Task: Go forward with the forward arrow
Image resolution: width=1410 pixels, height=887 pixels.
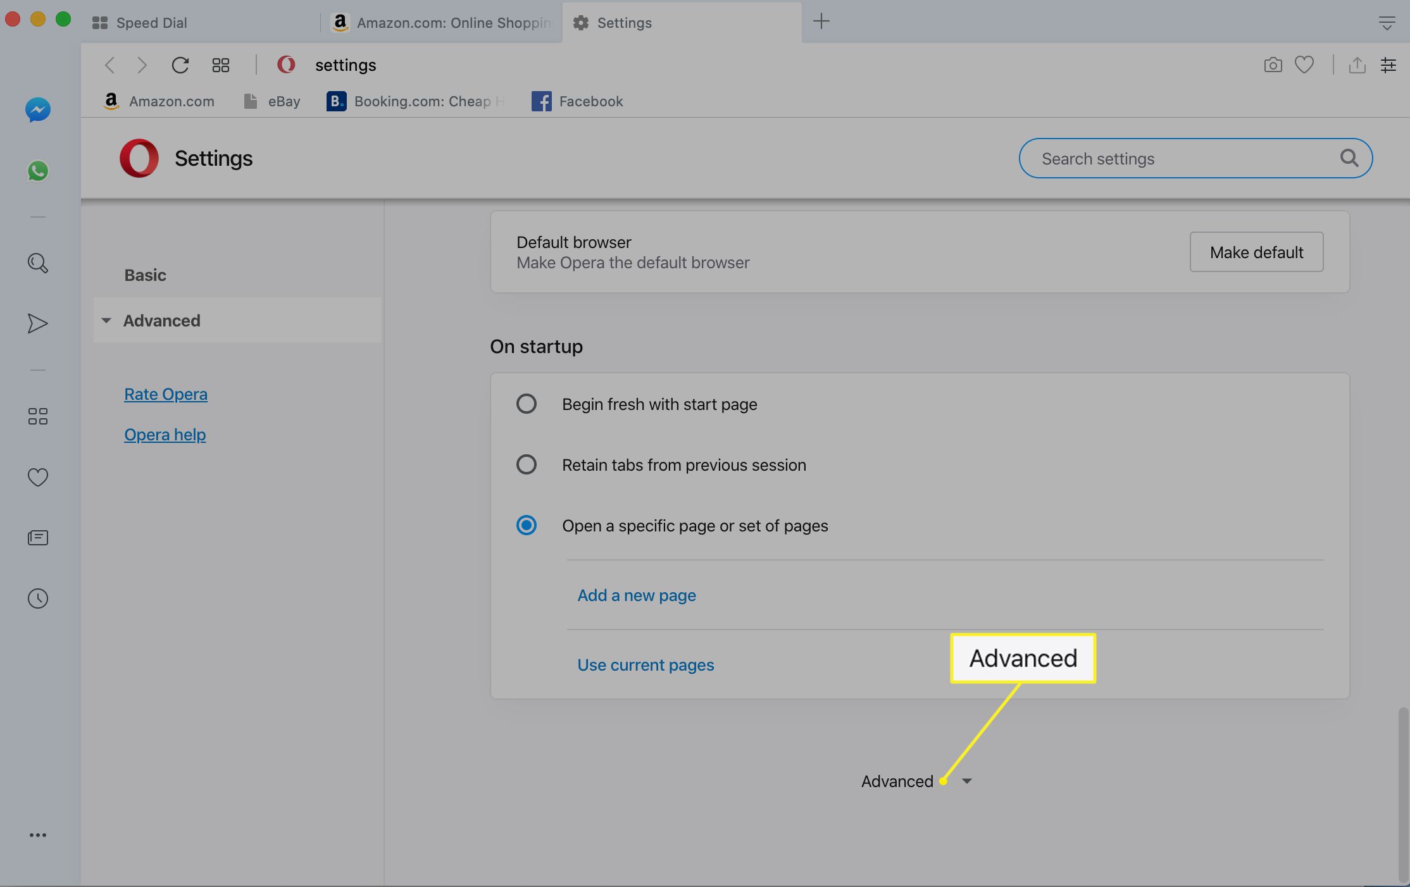Action: point(142,65)
